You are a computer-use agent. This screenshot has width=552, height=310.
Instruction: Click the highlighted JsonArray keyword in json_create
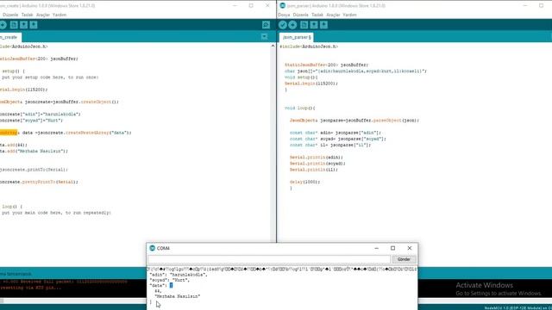coord(9,133)
